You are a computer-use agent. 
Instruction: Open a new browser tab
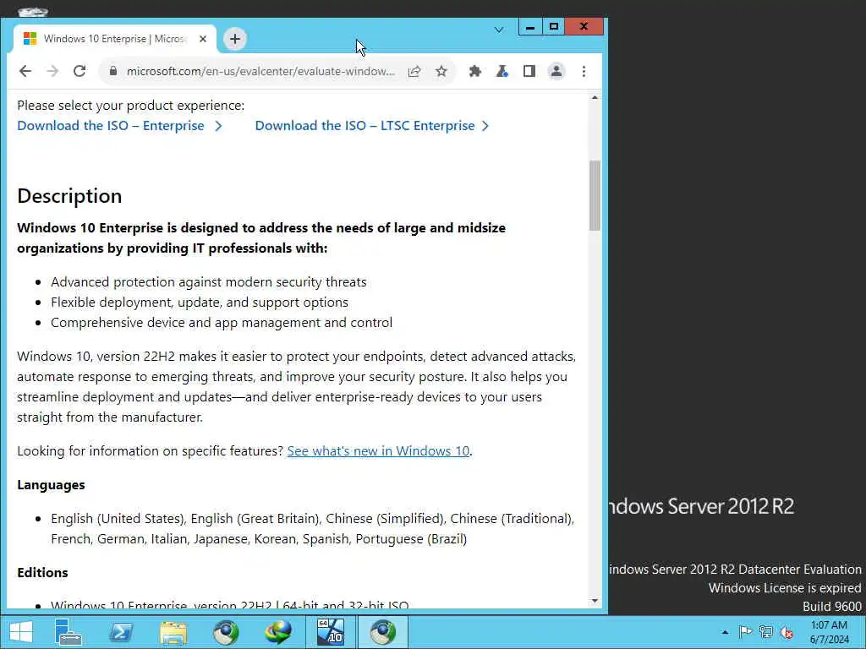pos(235,39)
